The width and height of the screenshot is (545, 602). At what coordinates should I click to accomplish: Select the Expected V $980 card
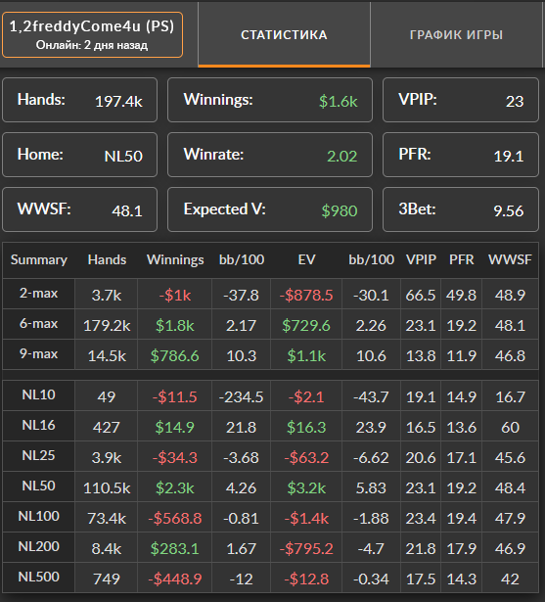tap(270, 209)
